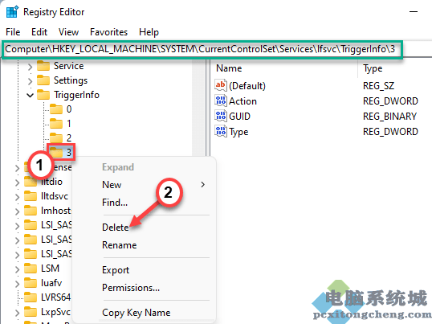Screen dimensions: 432x324
Task: Select the lltdsvc key in tree
Action: 55,196
